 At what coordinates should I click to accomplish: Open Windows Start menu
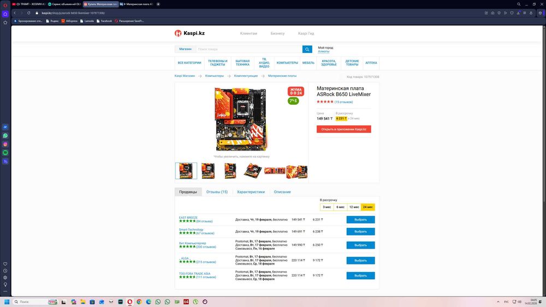[x=7, y=302]
